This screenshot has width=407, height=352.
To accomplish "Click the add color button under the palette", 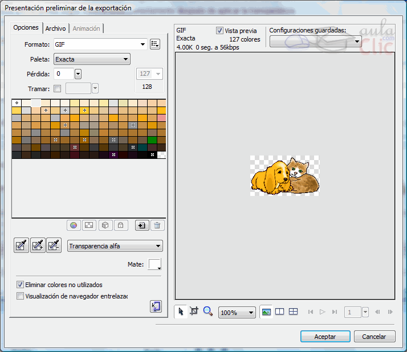I will point(141,225).
